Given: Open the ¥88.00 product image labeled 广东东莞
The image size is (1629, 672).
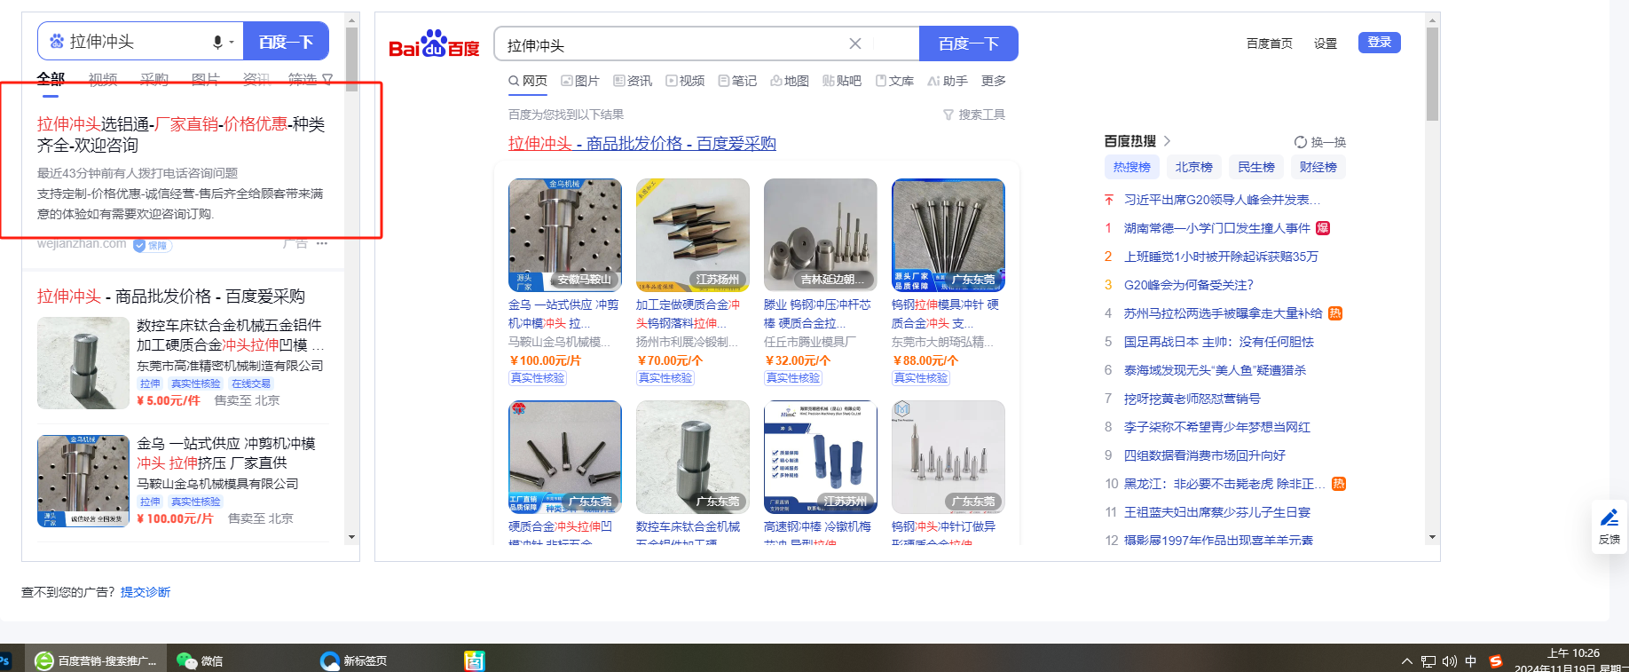Looking at the screenshot, I should pos(948,234).
